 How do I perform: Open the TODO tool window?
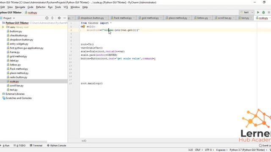click(19, 145)
